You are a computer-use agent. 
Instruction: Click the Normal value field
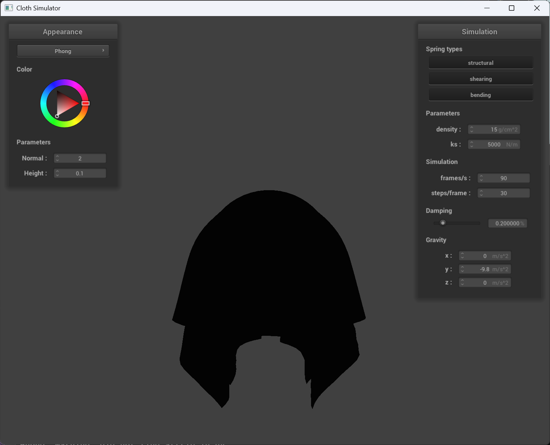click(80, 158)
